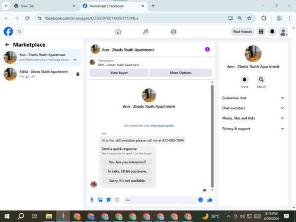Reload the page

(x=27, y=18)
